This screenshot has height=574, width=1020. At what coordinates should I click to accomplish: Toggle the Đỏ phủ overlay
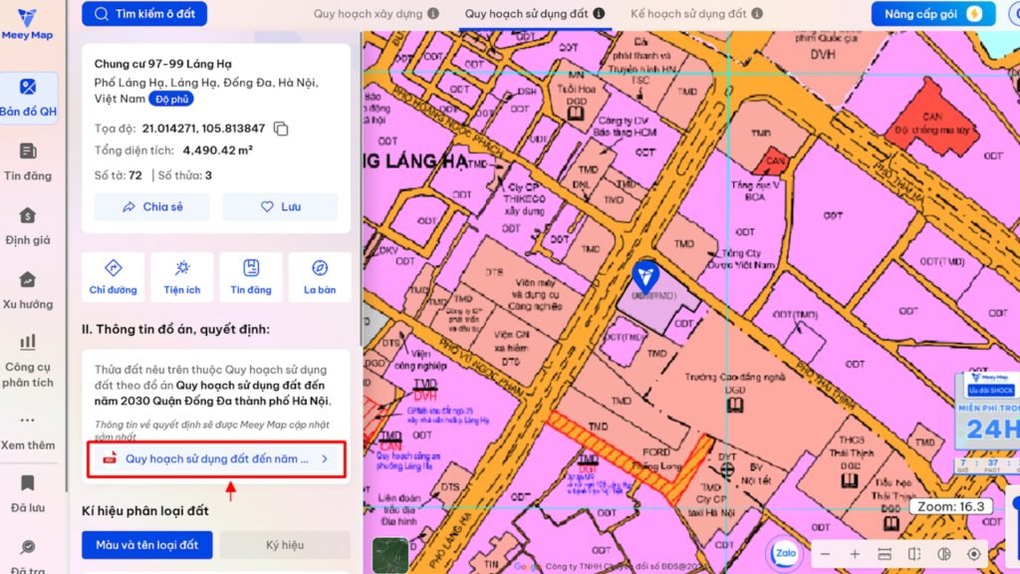coord(172,99)
